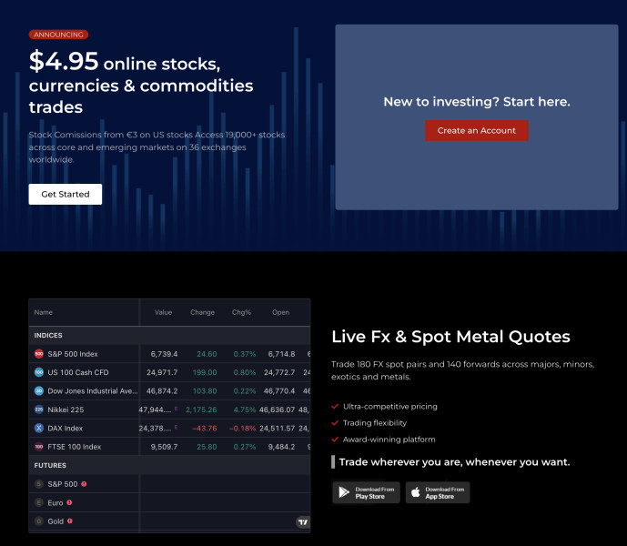Click the Change column header
The height and width of the screenshot is (546, 627).
202,312
